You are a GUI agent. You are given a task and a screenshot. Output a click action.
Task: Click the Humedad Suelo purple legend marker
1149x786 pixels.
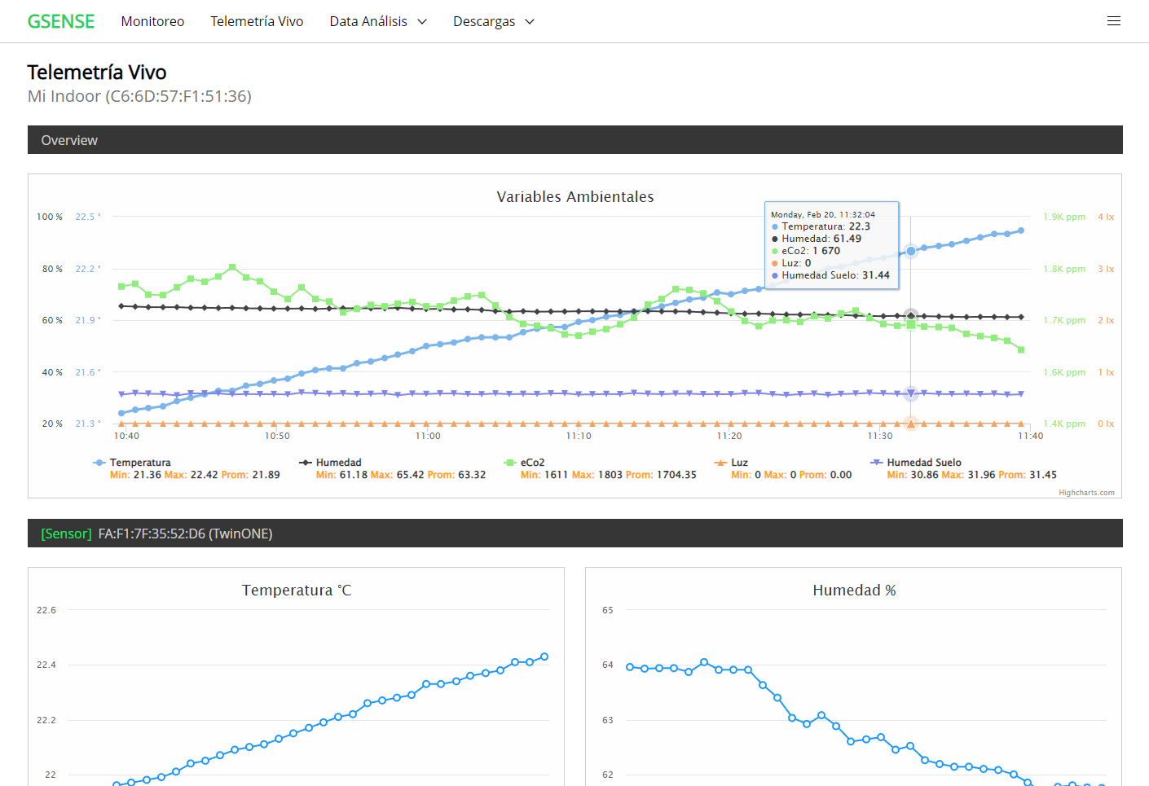tap(876, 463)
